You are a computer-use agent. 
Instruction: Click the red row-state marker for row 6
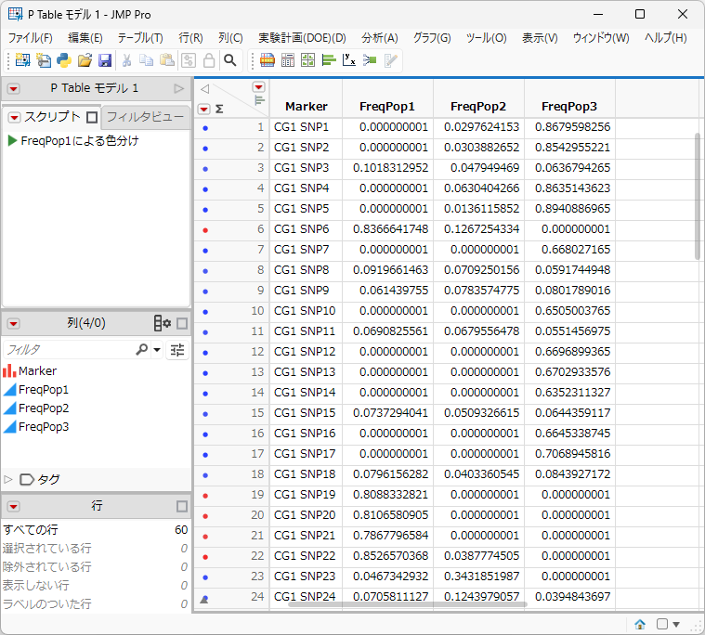coord(205,230)
